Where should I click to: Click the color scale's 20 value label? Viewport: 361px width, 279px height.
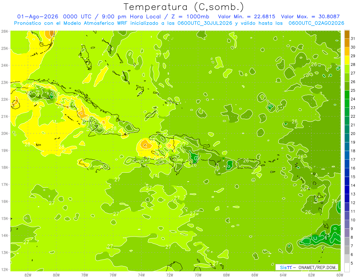click(353, 134)
